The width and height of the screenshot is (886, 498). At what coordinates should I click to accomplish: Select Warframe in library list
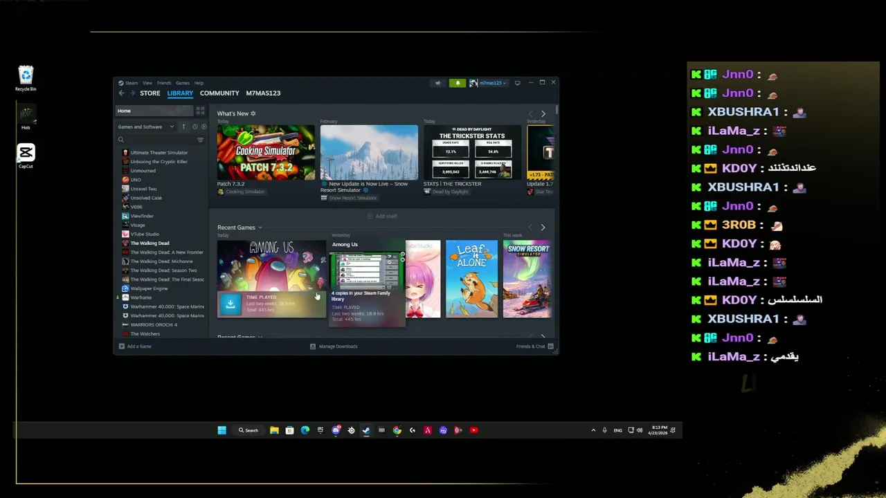click(141, 297)
